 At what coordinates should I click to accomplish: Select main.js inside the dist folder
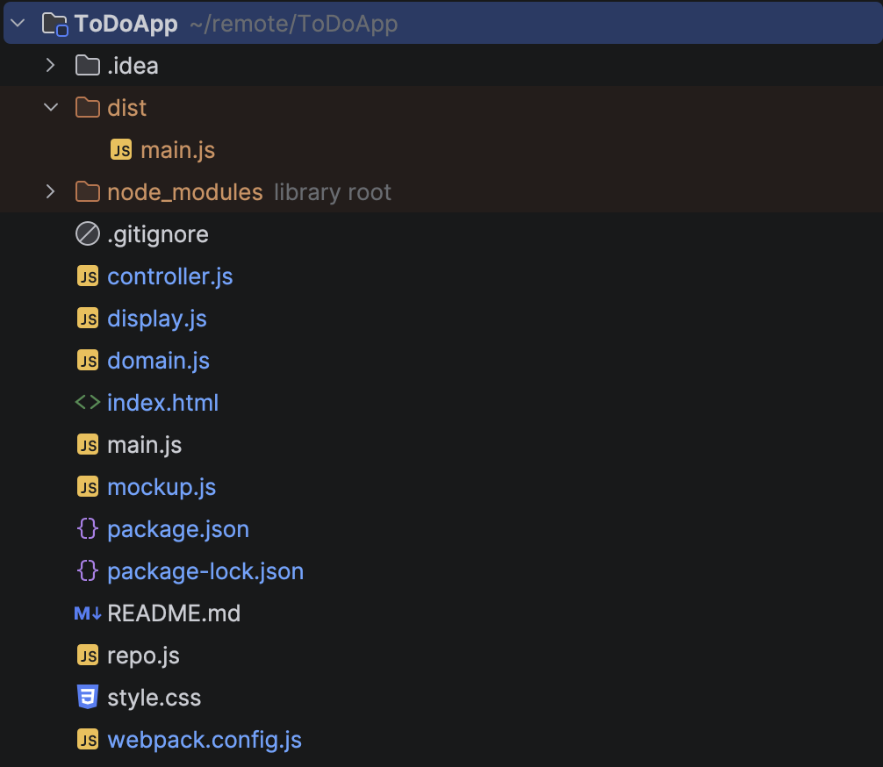(x=177, y=150)
